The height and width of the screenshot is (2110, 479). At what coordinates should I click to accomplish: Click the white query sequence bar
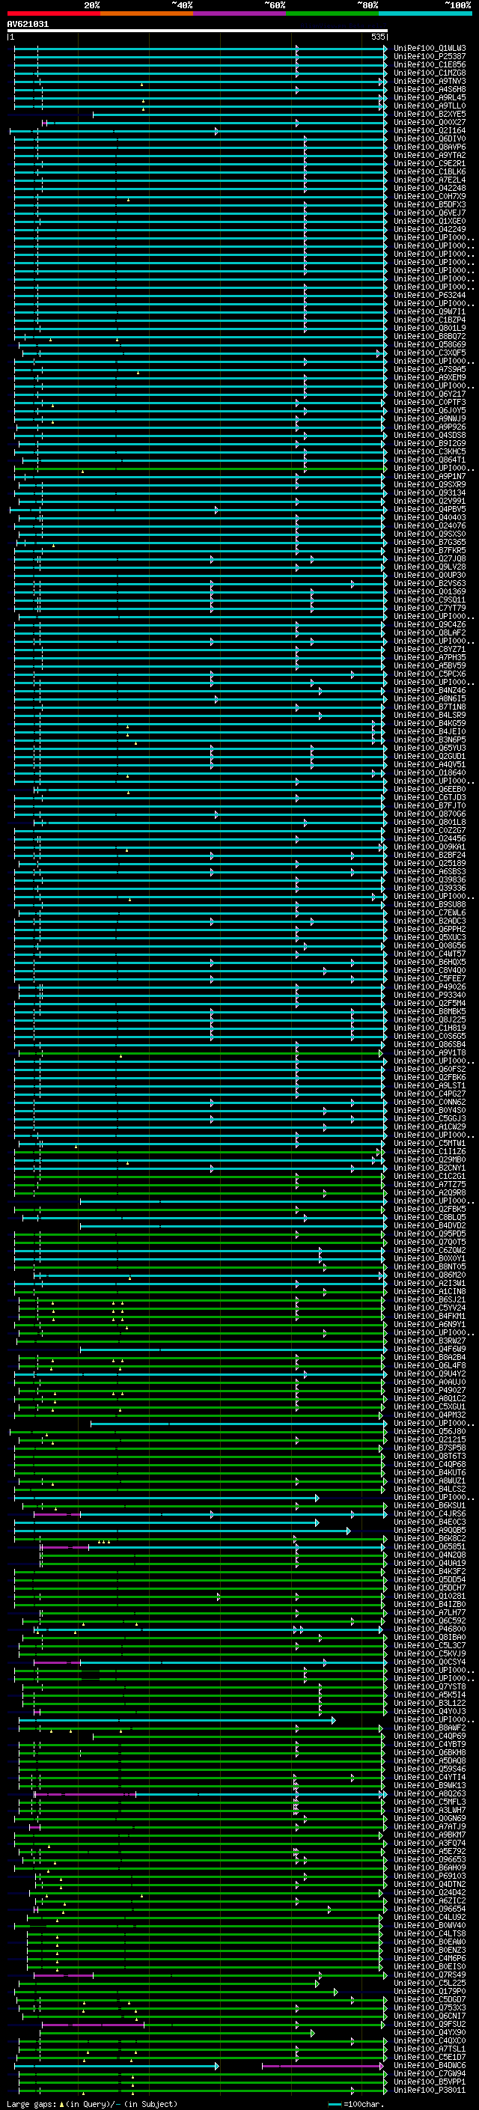tap(198, 30)
